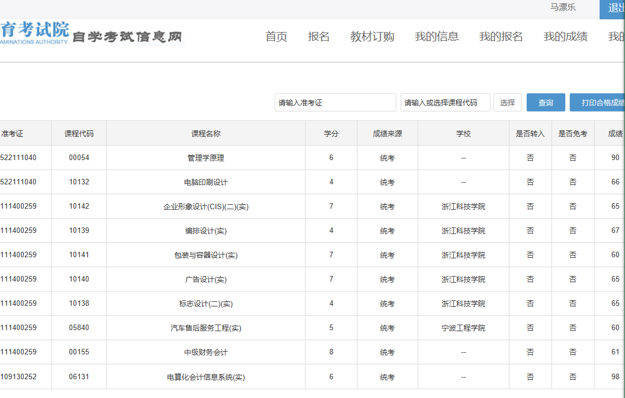Select 我的信息 in the navigation bar
The height and width of the screenshot is (398, 625).
click(437, 36)
